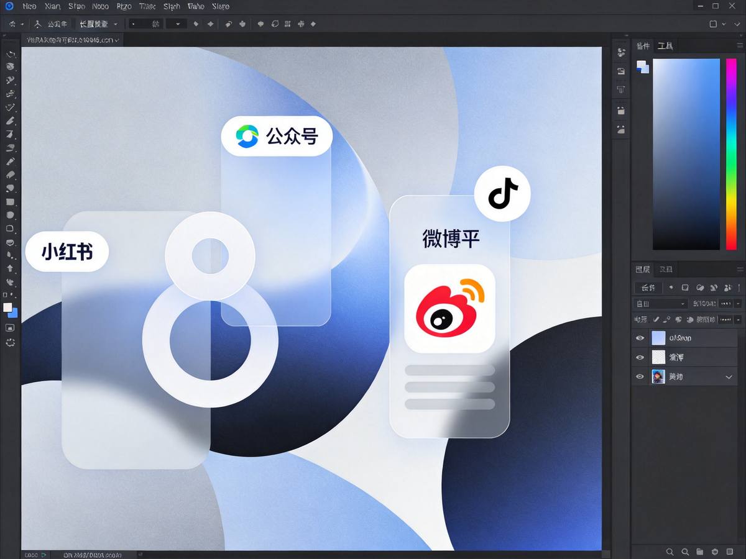Click the foreground/background swatch in the color panel

tap(642, 66)
